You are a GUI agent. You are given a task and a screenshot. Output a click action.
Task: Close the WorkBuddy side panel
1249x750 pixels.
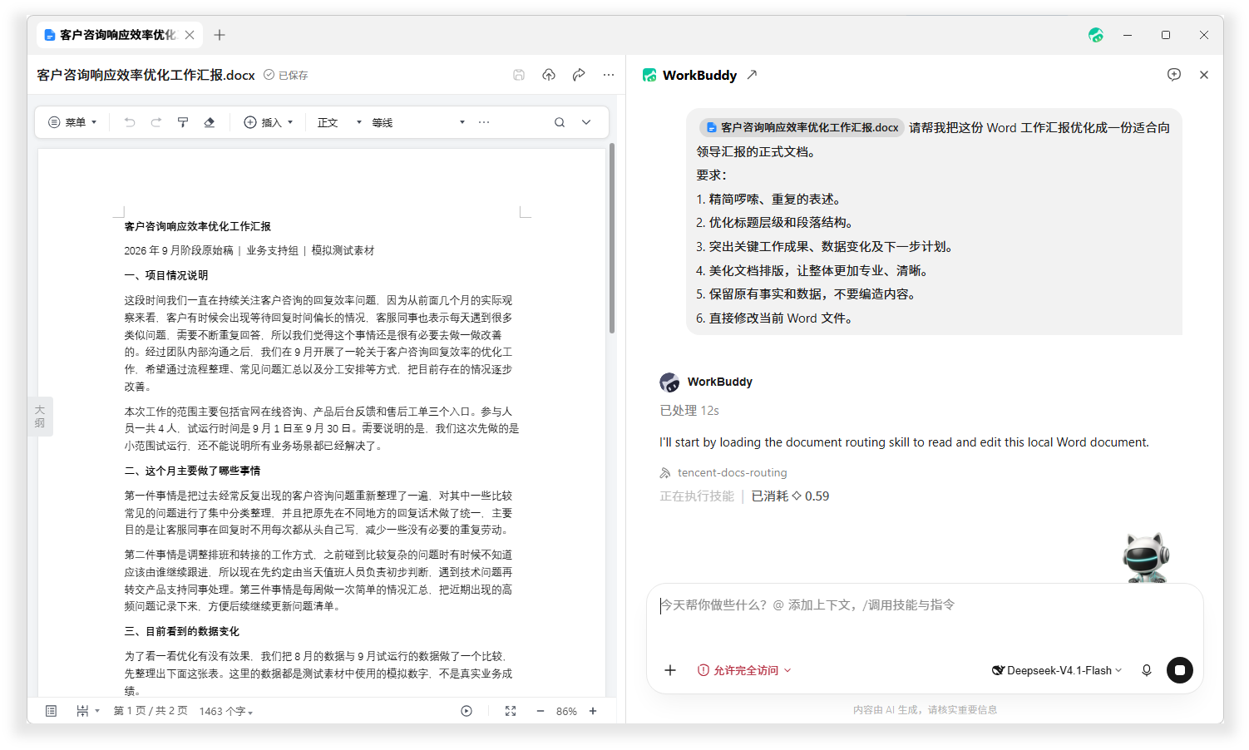[1204, 75]
